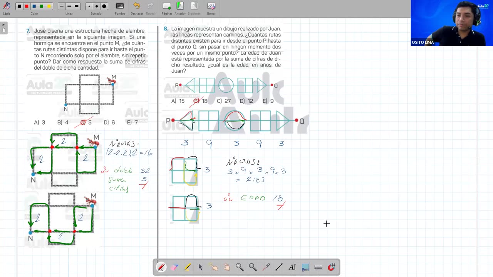Image resolution: width=493 pixels, height=277 pixels.
Task: Select the text insertion tool
Action: pos(292,267)
